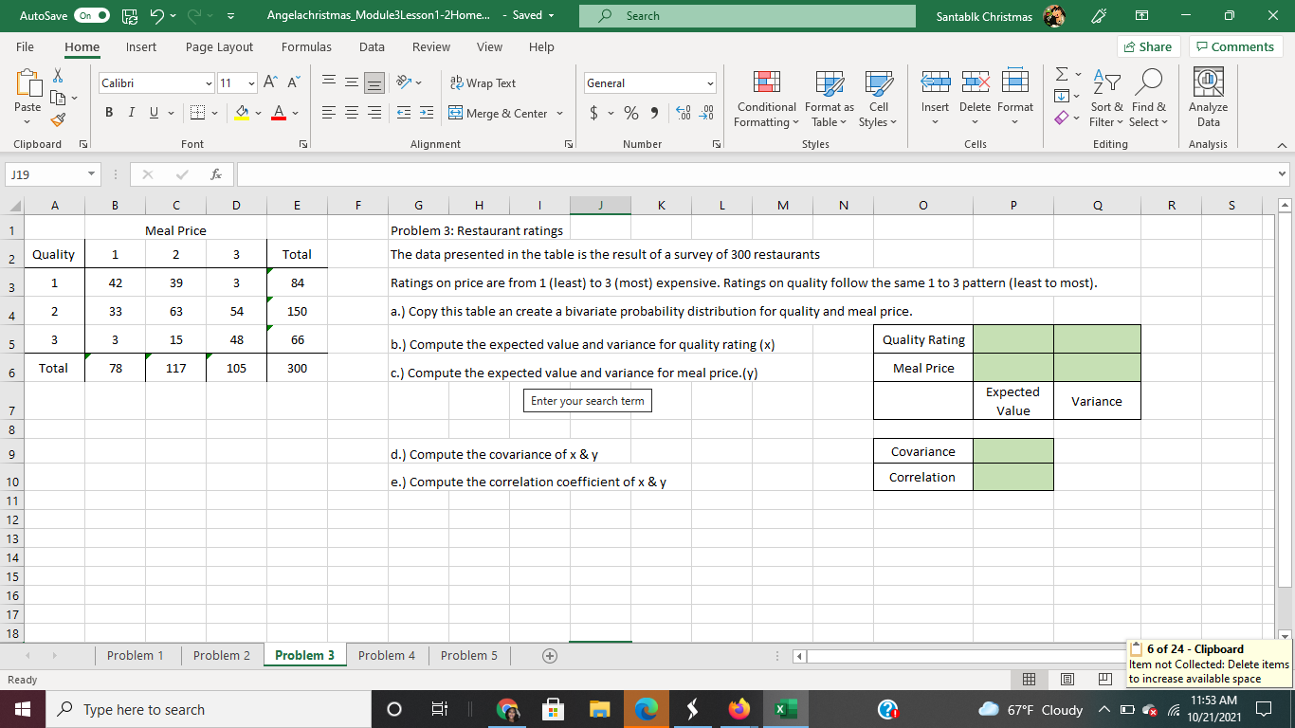1295x728 pixels.
Task: Open the Problem 5 sheet tab
Action: (x=469, y=655)
